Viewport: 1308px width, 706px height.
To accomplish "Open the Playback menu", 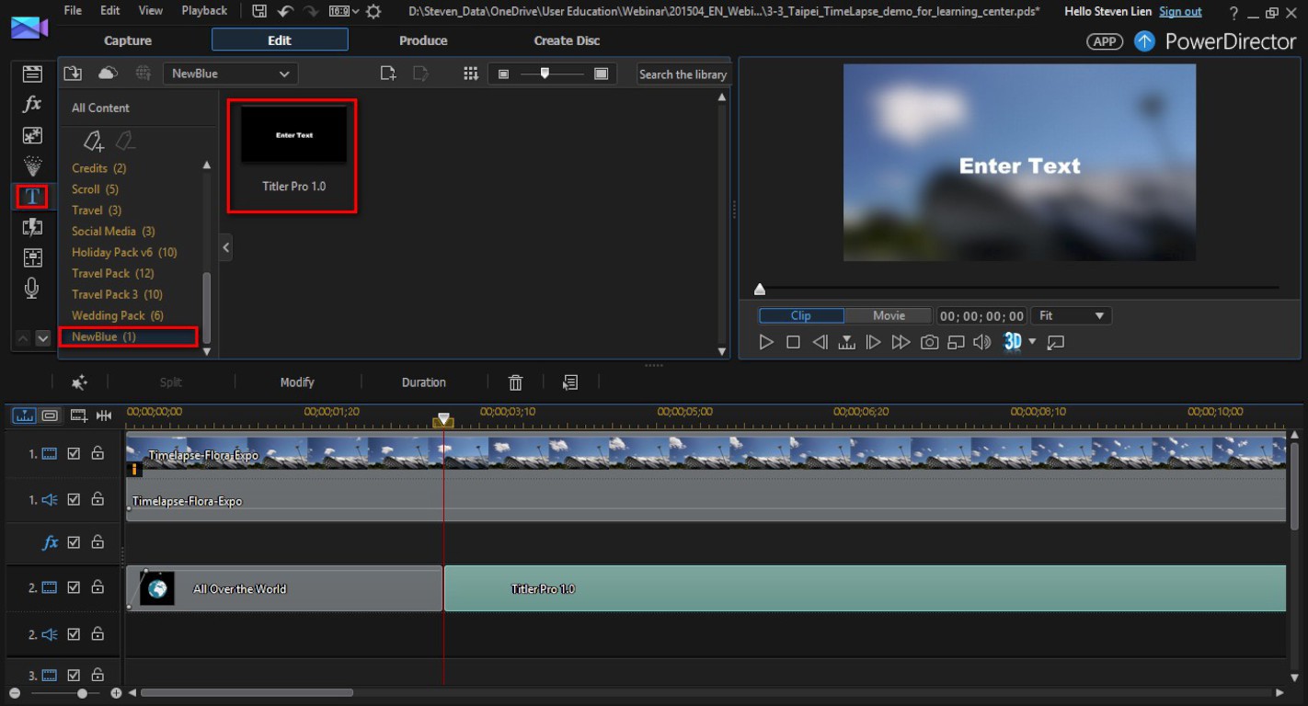I will [204, 11].
